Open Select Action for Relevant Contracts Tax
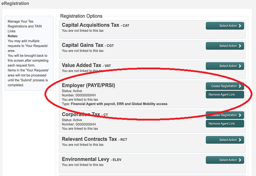This screenshot has width=256, height=176. pyautogui.click(x=225, y=140)
